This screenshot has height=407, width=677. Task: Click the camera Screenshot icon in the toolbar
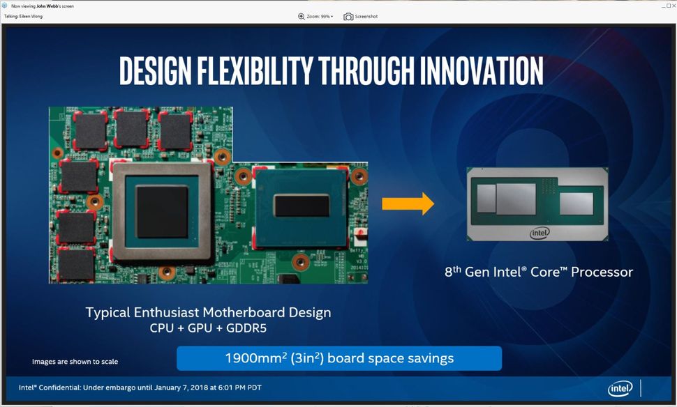348,16
